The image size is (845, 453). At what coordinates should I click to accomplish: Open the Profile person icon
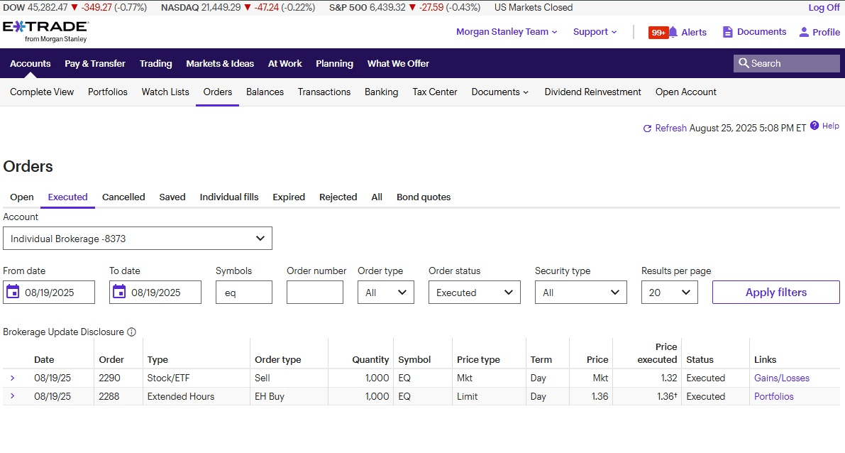coord(804,32)
